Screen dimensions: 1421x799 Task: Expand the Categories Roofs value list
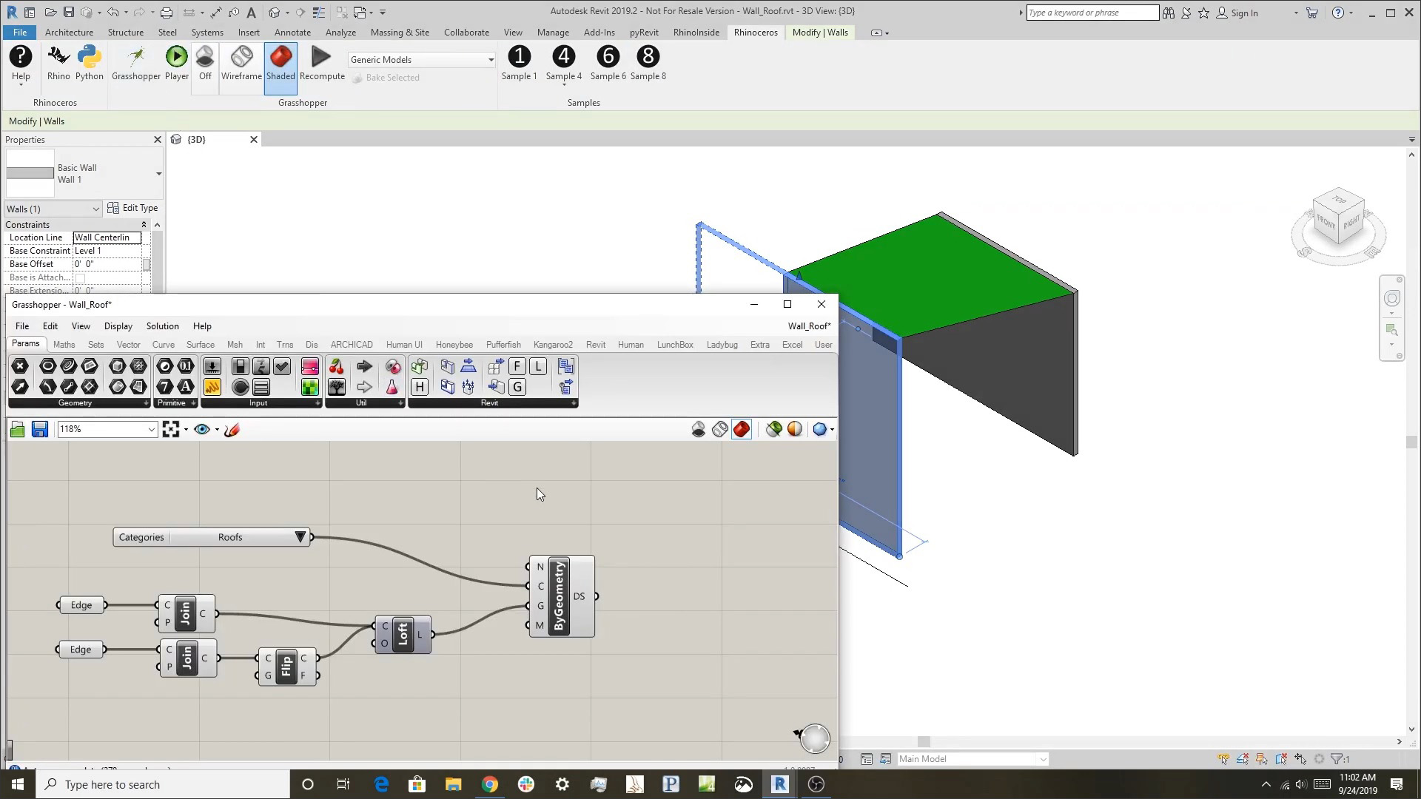tap(300, 537)
